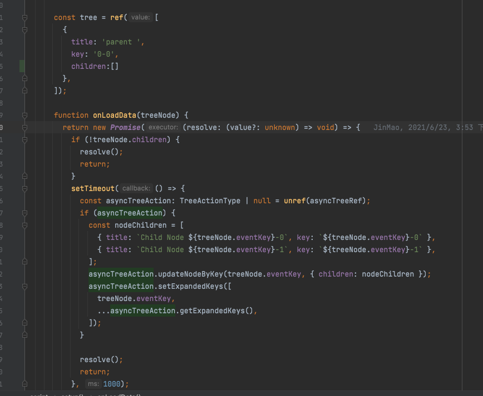Screen dimensions: 483x396
Task: Click the fold-end marker beside the "});" closing tree ref
Action: [x=23, y=90]
